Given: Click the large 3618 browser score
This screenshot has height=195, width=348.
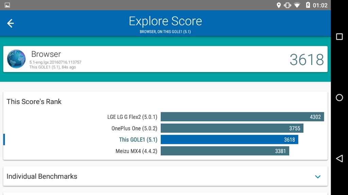Looking at the screenshot, I should pos(307,60).
